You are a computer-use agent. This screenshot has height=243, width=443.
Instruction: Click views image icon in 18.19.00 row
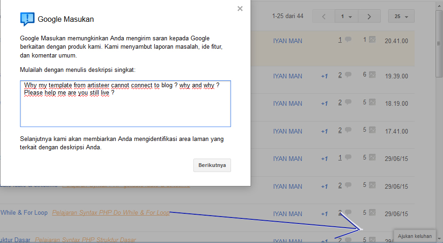pos(372,102)
